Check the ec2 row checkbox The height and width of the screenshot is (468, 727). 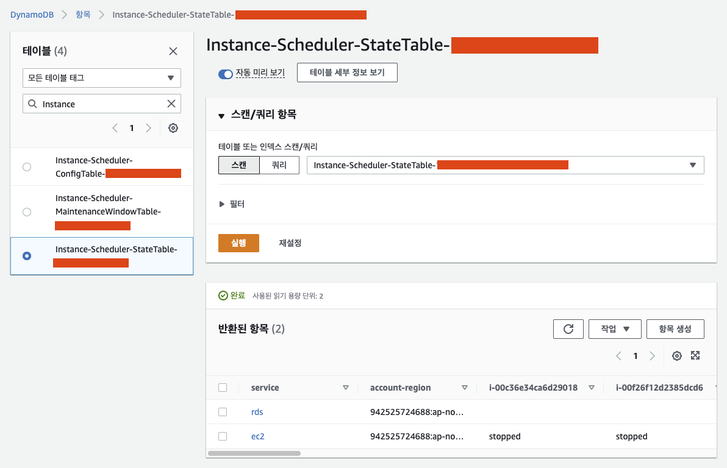(x=223, y=436)
